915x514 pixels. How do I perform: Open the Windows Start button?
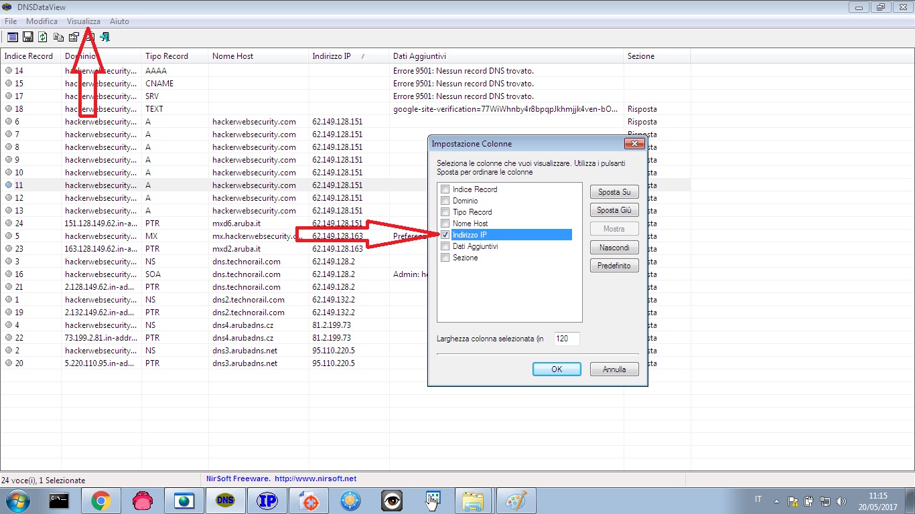[18, 500]
